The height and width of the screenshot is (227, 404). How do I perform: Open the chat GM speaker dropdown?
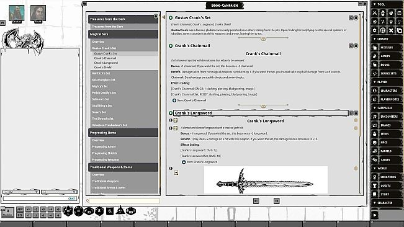pos(21,192)
